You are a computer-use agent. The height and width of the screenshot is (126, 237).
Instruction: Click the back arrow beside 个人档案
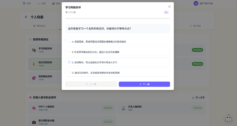[x=26, y=17]
